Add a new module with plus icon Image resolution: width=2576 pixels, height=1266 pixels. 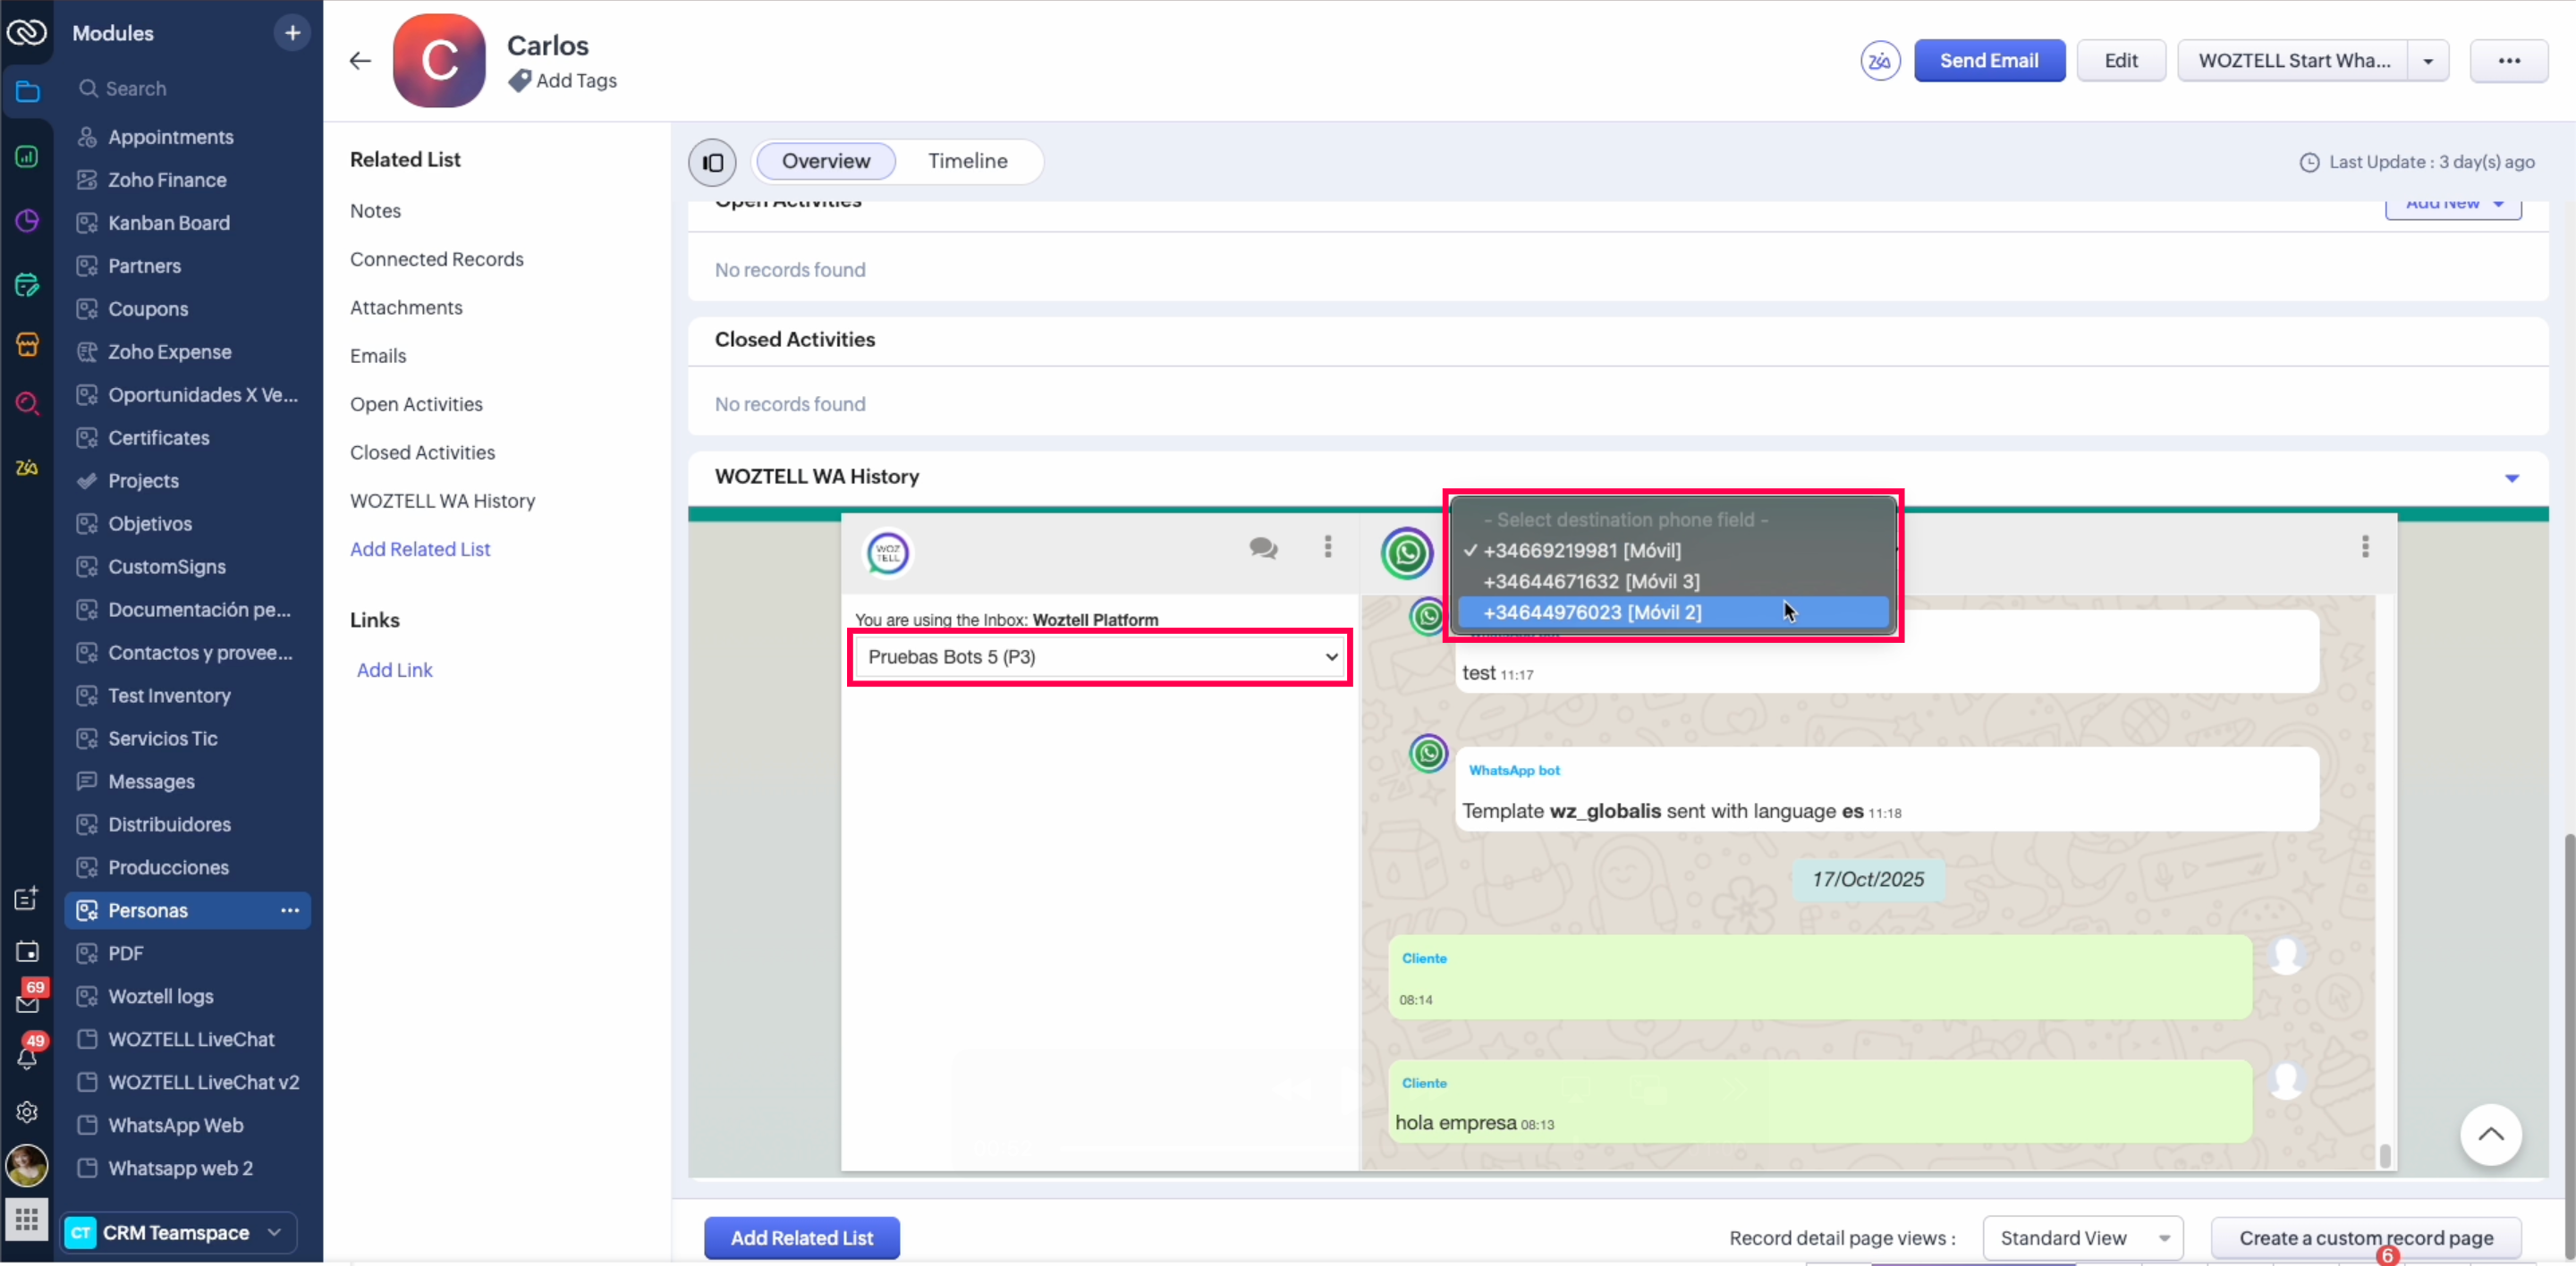pos(292,33)
